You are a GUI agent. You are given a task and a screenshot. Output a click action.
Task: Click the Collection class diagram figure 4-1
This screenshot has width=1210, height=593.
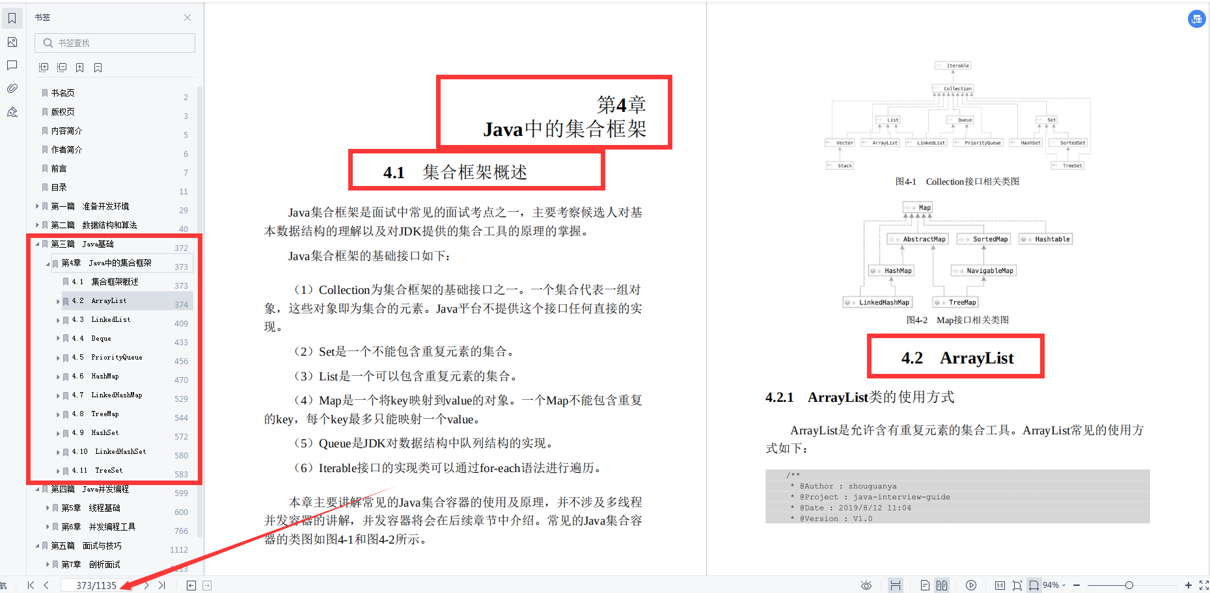pos(957,116)
